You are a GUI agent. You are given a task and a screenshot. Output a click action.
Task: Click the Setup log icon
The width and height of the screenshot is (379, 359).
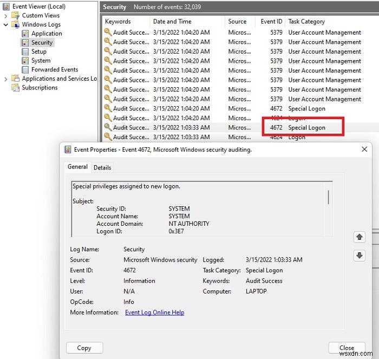[x=25, y=51]
